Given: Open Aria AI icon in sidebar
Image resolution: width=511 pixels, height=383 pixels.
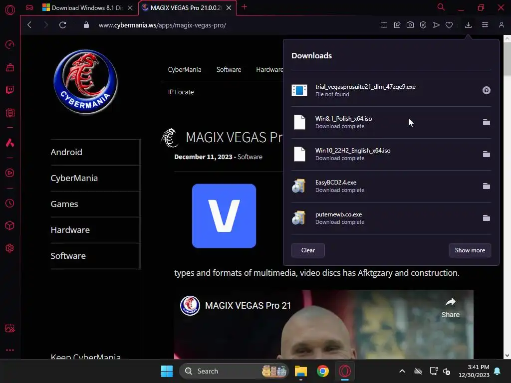Looking at the screenshot, I should coord(10,143).
